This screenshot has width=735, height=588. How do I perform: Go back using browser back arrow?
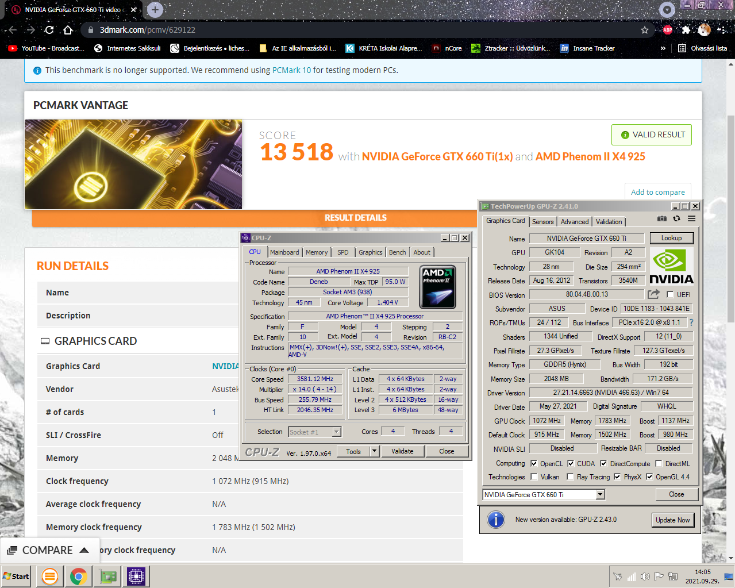click(13, 30)
